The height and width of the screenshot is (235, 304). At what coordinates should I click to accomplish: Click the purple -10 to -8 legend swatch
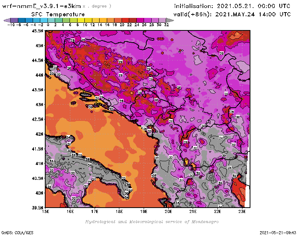coord(14,20)
